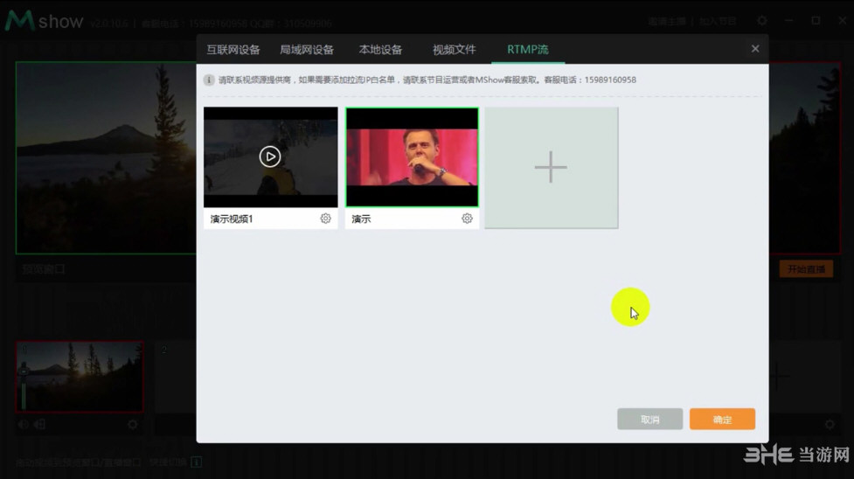The image size is (854, 479).
Task: Switch to the 局域网设备 tab
Action: point(307,50)
